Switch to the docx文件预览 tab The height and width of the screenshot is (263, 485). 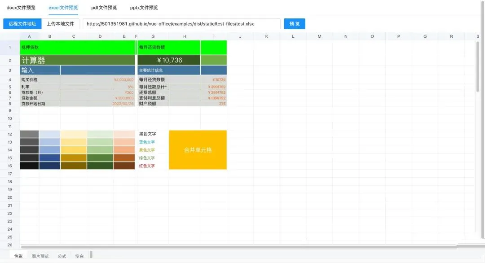21,8
